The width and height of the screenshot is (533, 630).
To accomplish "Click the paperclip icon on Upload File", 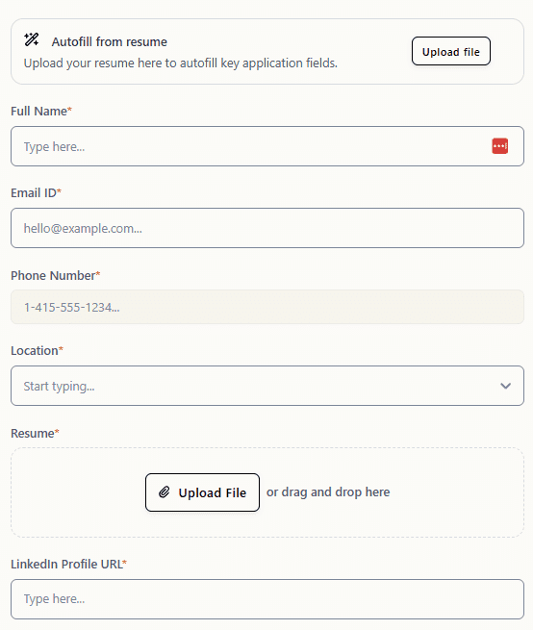I will (x=164, y=492).
